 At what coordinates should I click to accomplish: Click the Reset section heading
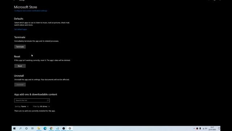tap(17, 57)
